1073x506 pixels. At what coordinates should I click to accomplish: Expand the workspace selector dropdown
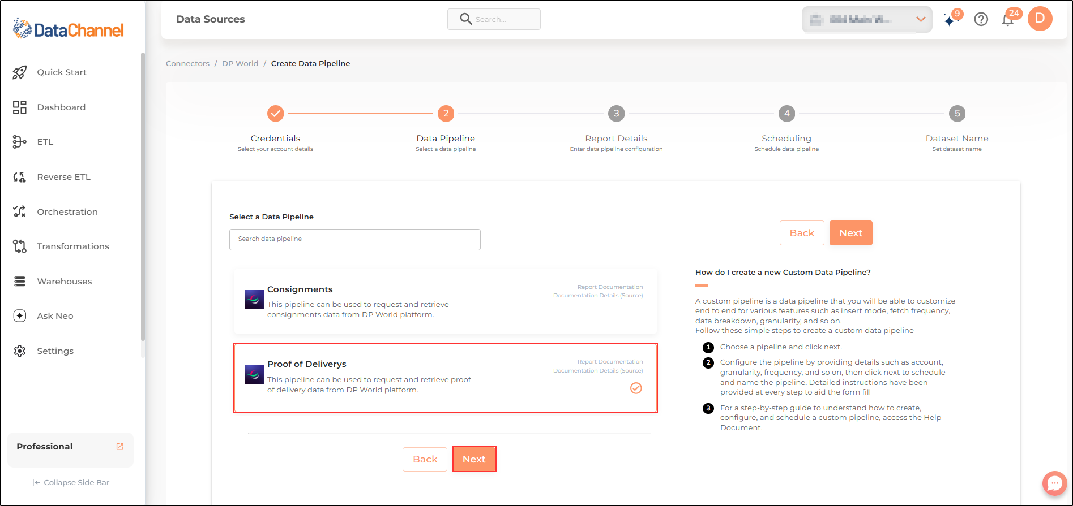pos(867,19)
